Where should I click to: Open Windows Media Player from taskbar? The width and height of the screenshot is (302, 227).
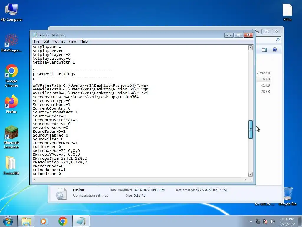tap(44, 221)
